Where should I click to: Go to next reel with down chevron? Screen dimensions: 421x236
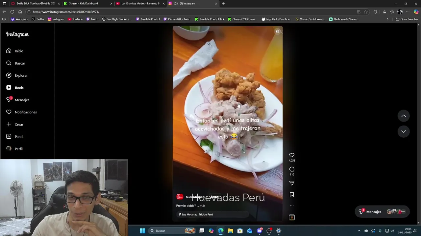(404, 131)
